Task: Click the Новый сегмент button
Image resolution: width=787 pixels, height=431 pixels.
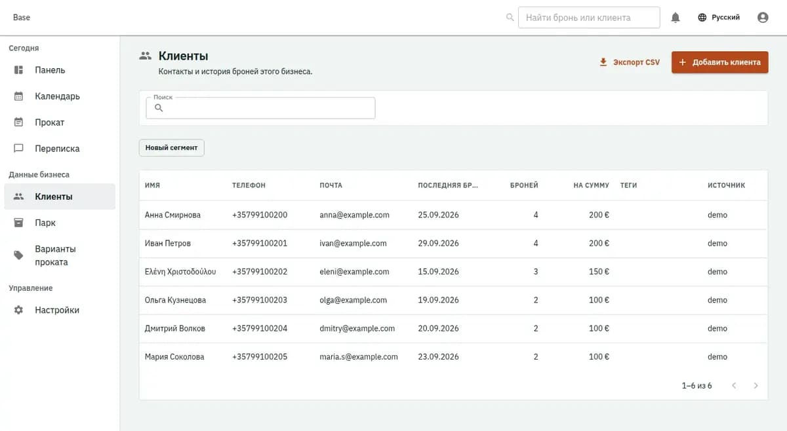Action: 172,148
